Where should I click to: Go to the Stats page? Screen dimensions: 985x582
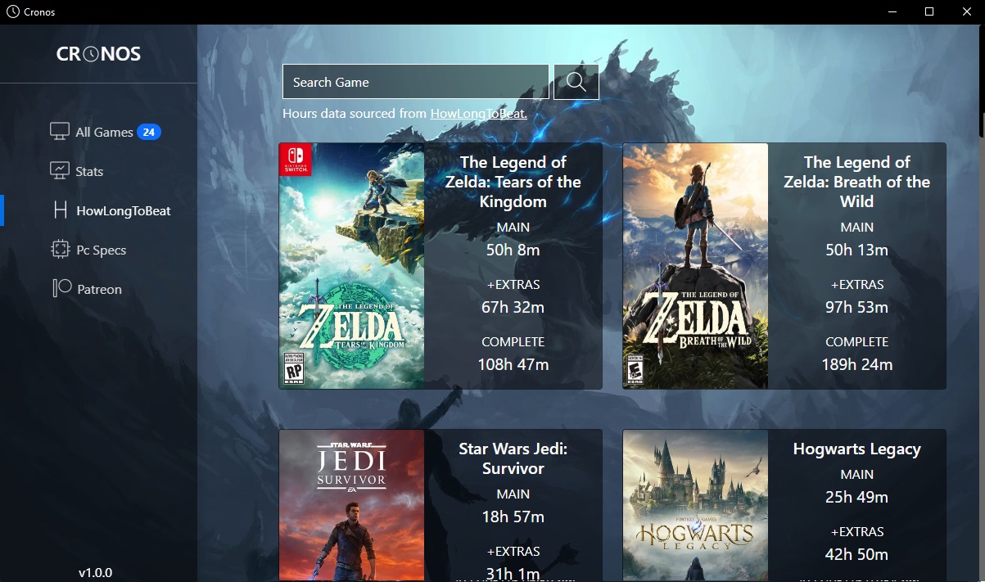point(89,171)
